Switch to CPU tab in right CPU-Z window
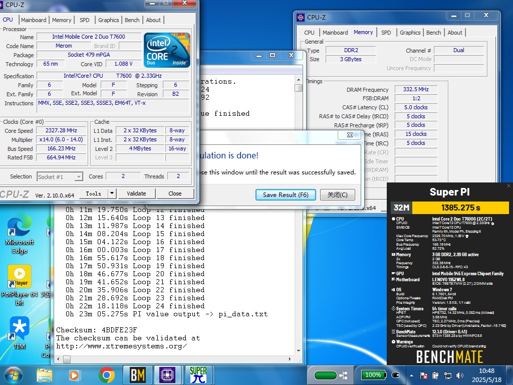 tap(309, 33)
